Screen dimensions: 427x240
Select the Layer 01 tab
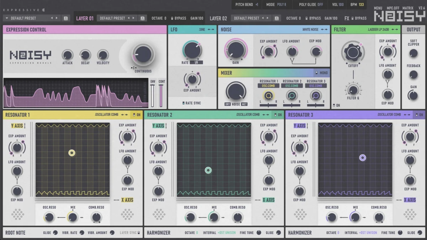coord(85,18)
